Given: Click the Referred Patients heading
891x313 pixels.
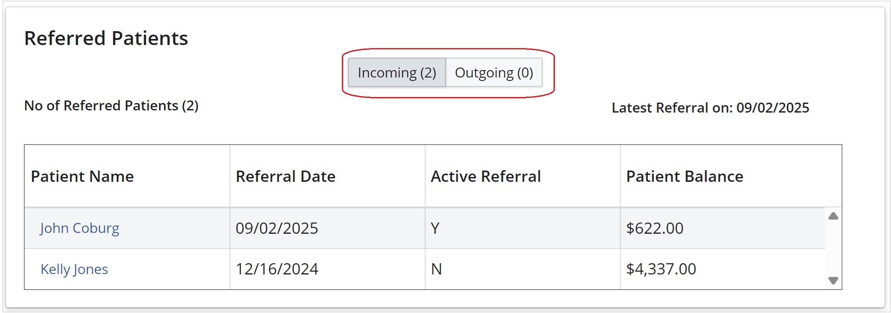Looking at the screenshot, I should tap(106, 38).
